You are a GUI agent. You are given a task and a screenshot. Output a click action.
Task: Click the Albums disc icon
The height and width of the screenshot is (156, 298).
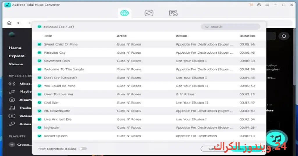[12, 100]
